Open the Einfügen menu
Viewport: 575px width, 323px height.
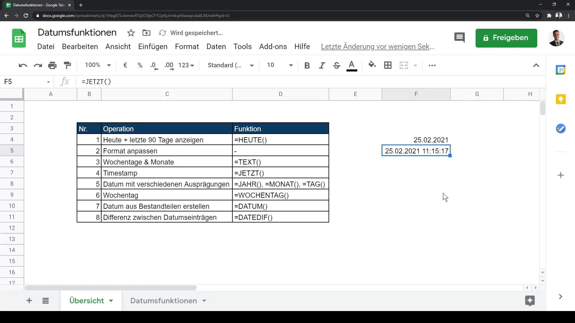(x=153, y=47)
